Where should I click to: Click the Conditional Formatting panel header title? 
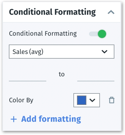(52, 12)
